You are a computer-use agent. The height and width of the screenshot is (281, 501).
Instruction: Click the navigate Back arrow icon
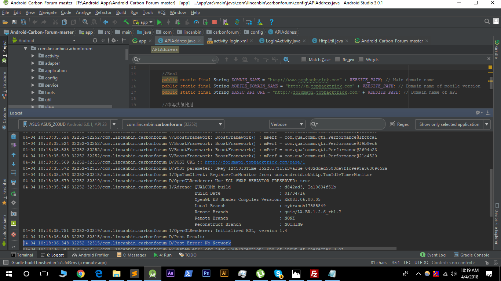point(106,22)
